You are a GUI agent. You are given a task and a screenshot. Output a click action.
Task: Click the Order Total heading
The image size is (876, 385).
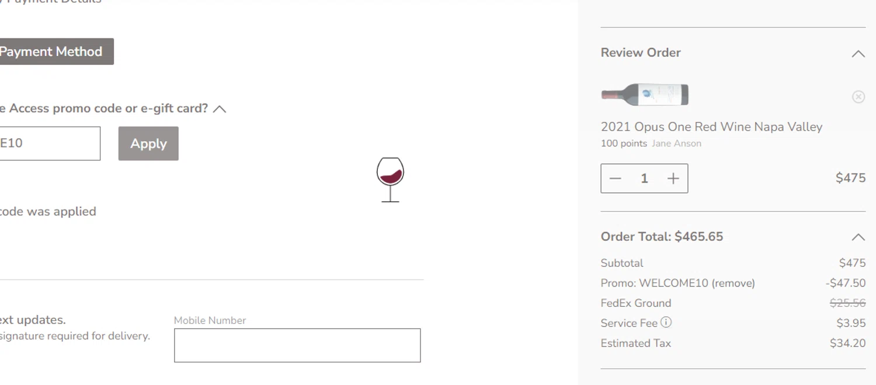coord(662,237)
